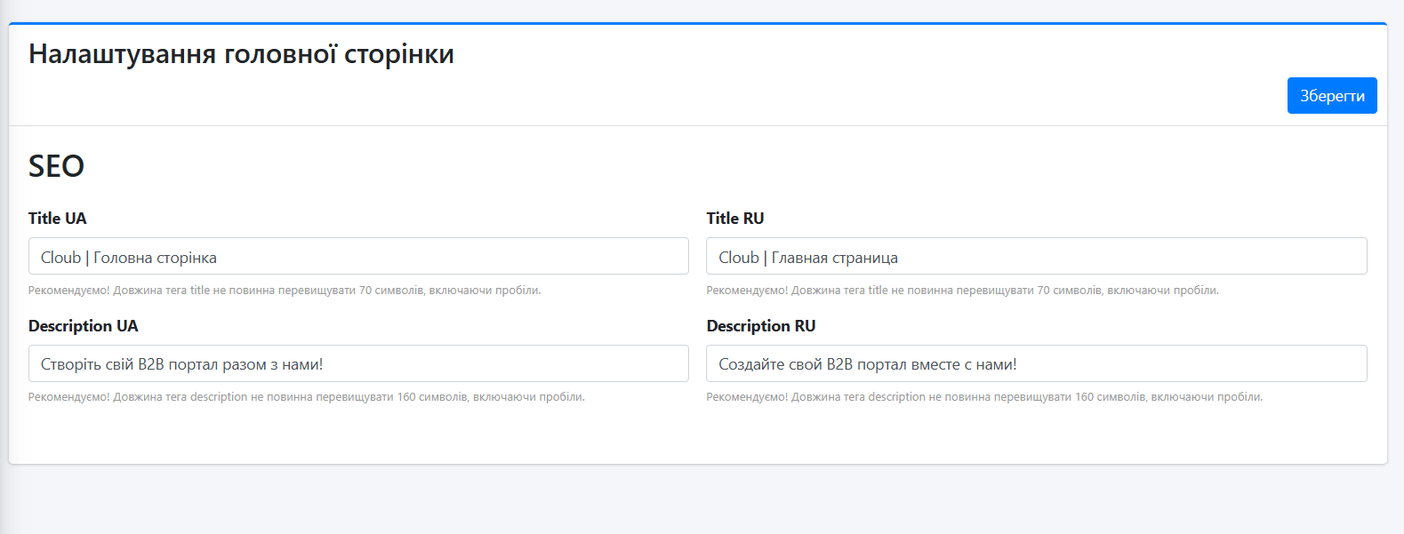Select the Description UA label

point(84,326)
